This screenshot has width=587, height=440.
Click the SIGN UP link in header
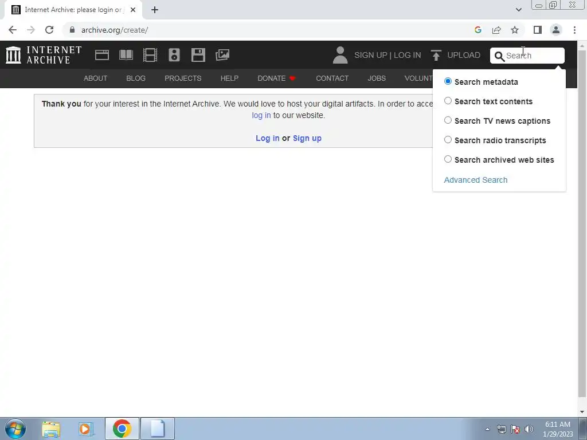point(371,55)
